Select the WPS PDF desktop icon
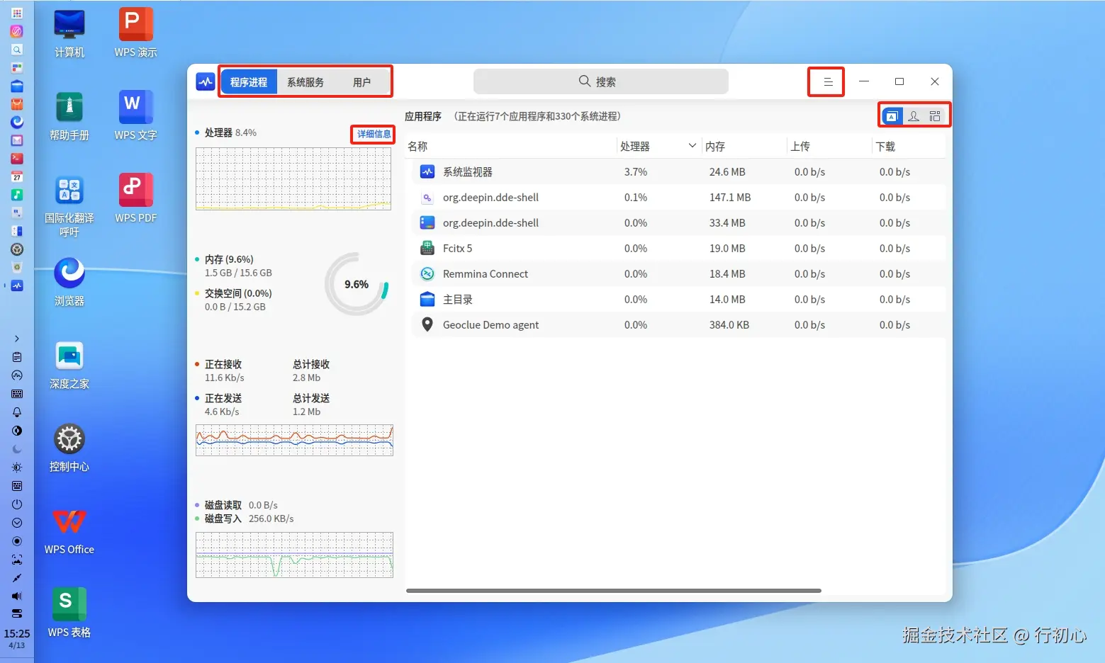Screen dimensions: 1105x663 (x=136, y=199)
